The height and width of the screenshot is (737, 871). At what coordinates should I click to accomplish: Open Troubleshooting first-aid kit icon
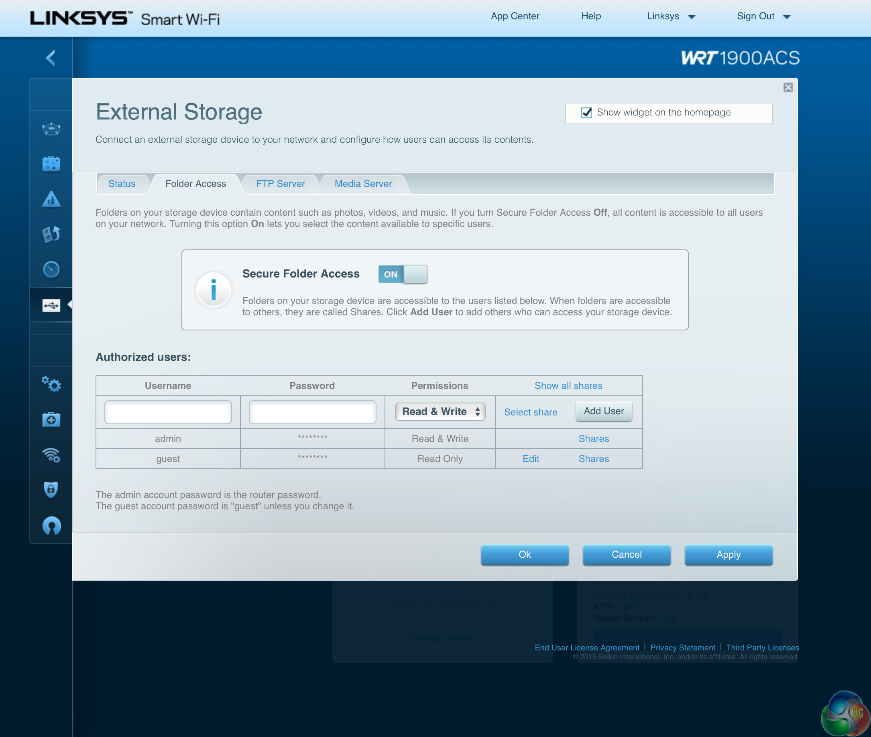(x=51, y=419)
